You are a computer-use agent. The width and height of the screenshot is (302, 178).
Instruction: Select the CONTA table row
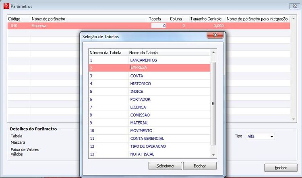[x=149, y=76]
